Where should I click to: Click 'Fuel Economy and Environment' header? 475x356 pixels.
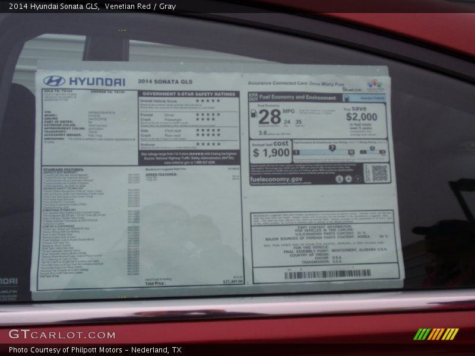[297, 97]
